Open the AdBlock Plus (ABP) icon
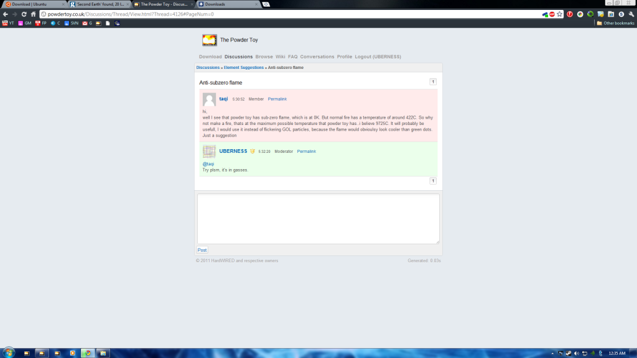637x358 pixels. coord(552,14)
